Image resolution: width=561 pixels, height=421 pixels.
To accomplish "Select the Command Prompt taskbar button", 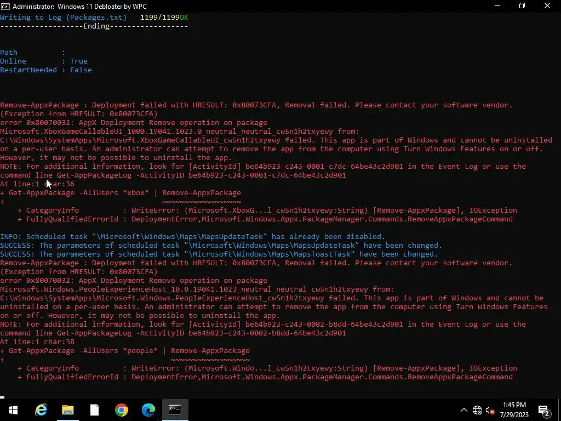I will click(175, 410).
